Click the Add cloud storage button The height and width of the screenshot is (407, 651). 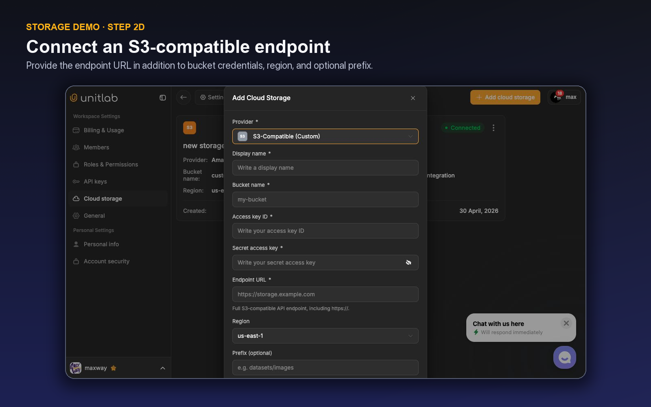tap(505, 97)
